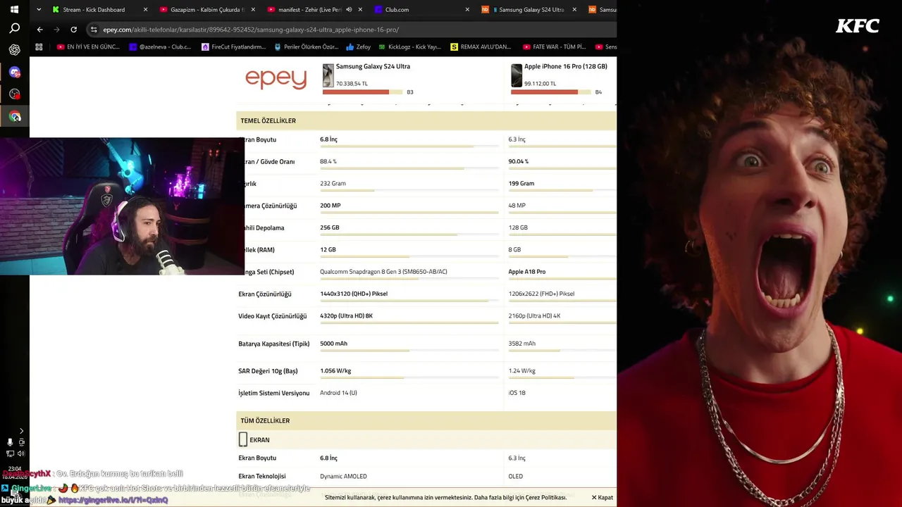Reload the epey comparison page
902x507 pixels.
click(x=73, y=30)
